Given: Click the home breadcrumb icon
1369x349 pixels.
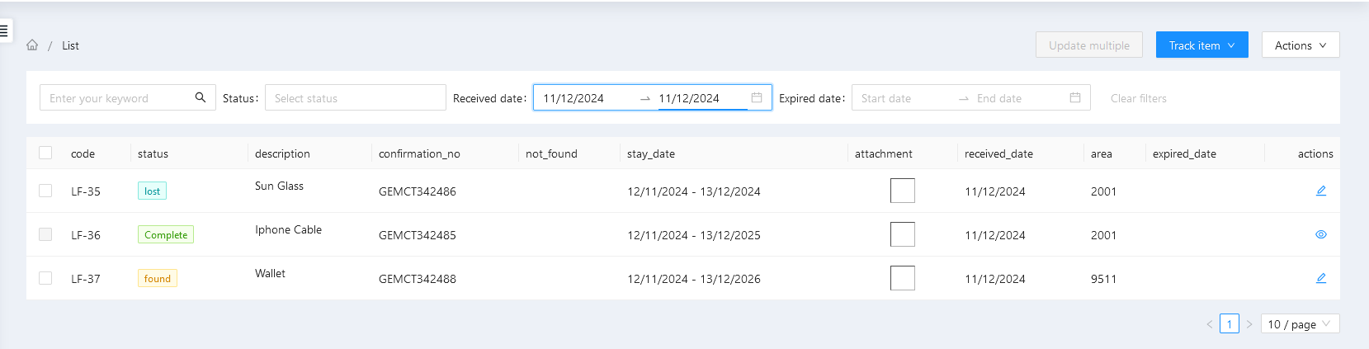Looking at the screenshot, I should point(32,45).
